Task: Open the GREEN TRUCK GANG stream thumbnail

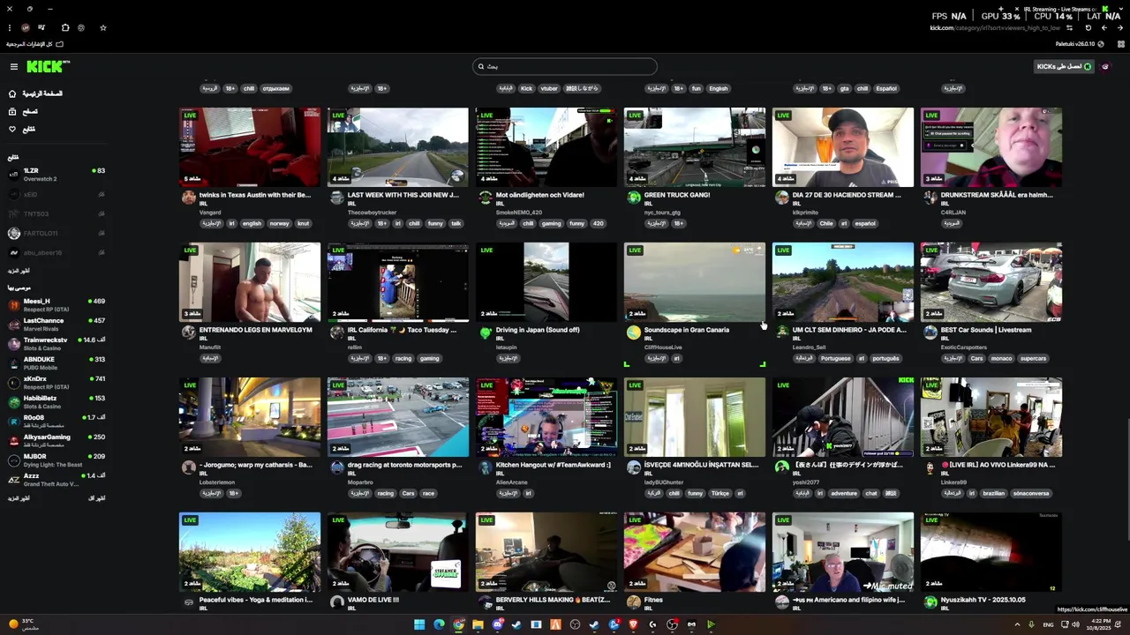Action: [695, 147]
